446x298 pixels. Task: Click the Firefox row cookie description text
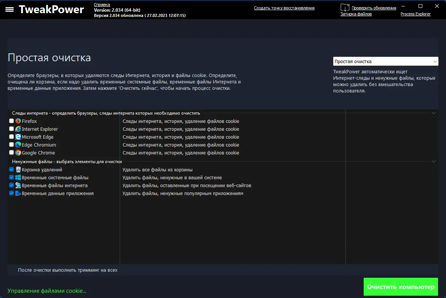coord(181,121)
